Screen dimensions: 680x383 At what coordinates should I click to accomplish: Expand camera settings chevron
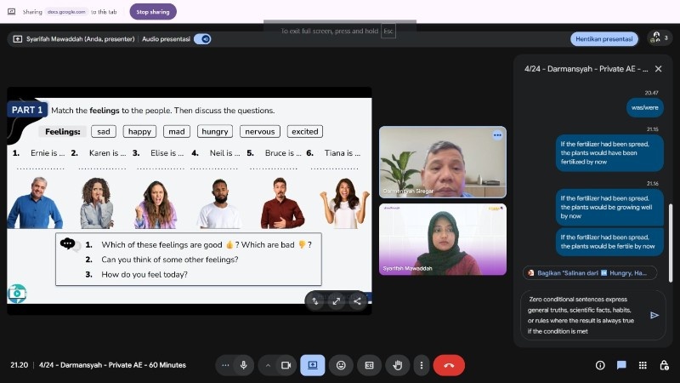[x=268, y=365]
